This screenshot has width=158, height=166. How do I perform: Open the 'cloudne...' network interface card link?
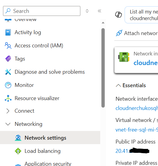click(x=146, y=63)
